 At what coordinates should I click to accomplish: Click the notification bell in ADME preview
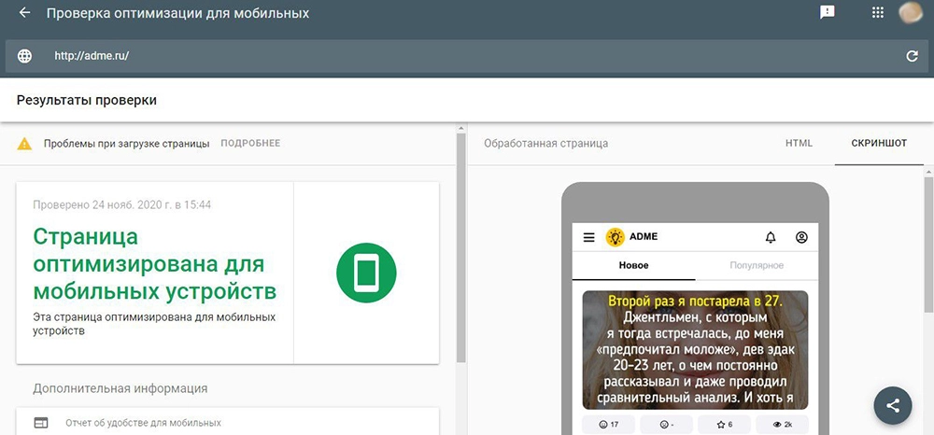tap(771, 237)
